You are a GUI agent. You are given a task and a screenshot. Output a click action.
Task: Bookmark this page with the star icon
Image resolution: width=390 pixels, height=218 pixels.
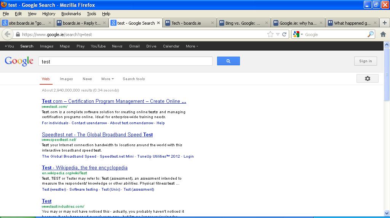pyautogui.click(x=270, y=35)
